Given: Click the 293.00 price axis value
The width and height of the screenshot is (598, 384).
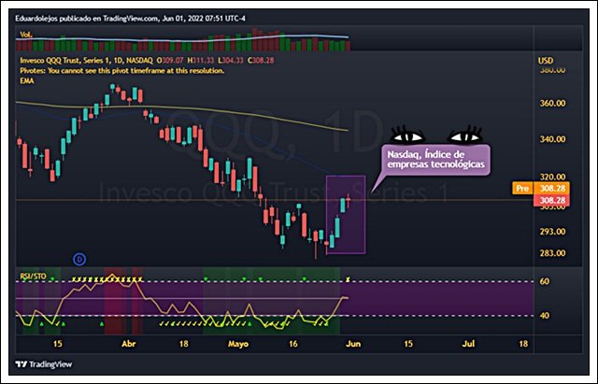Looking at the screenshot, I should (x=552, y=232).
